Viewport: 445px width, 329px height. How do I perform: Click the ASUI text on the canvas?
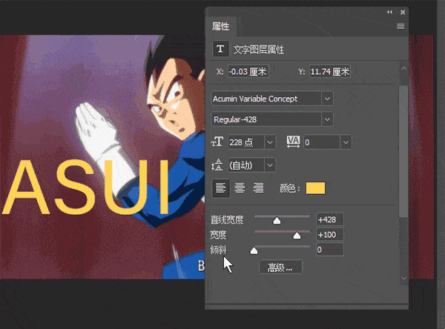[x=86, y=187]
